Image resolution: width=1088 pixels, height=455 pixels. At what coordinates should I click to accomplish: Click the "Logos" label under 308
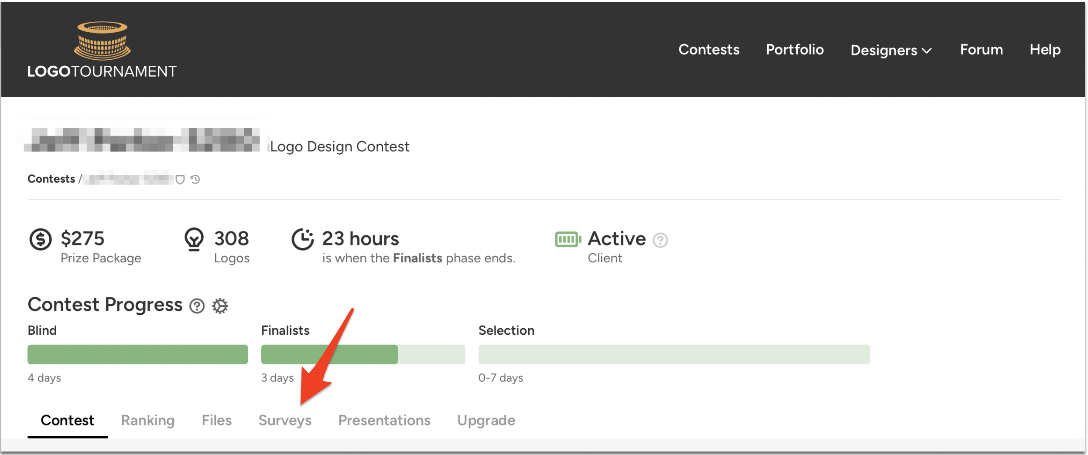click(x=232, y=258)
